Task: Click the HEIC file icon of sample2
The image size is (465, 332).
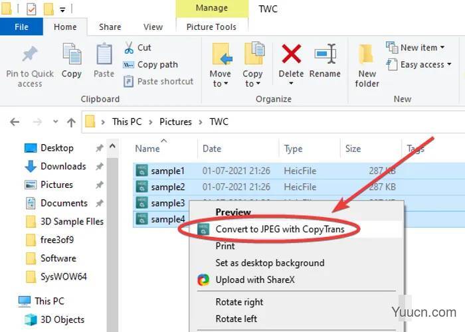Action: tap(141, 187)
